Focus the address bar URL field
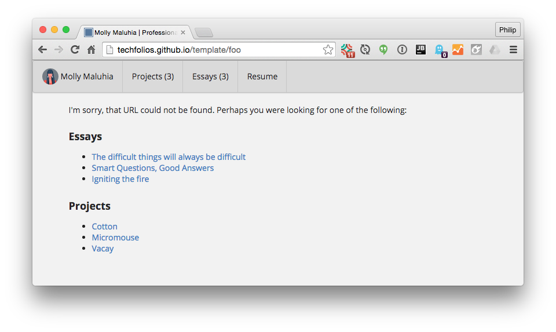The image size is (556, 332). [x=214, y=50]
